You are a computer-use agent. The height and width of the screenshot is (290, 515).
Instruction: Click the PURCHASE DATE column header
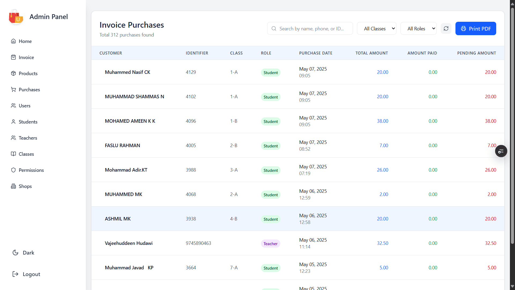click(316, 53)
